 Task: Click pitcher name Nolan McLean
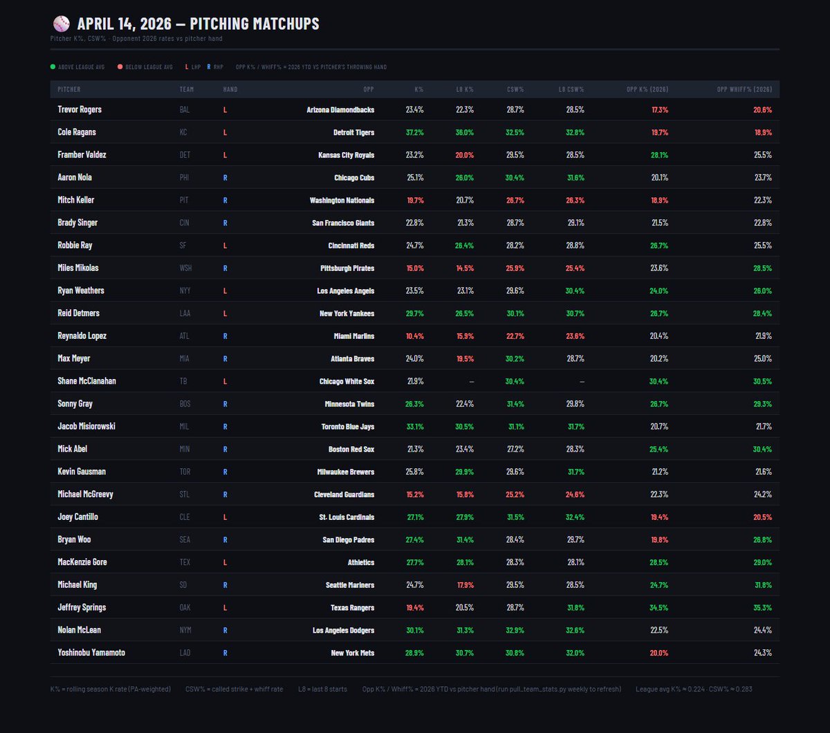pyautogui.click(x=79, y=630)
